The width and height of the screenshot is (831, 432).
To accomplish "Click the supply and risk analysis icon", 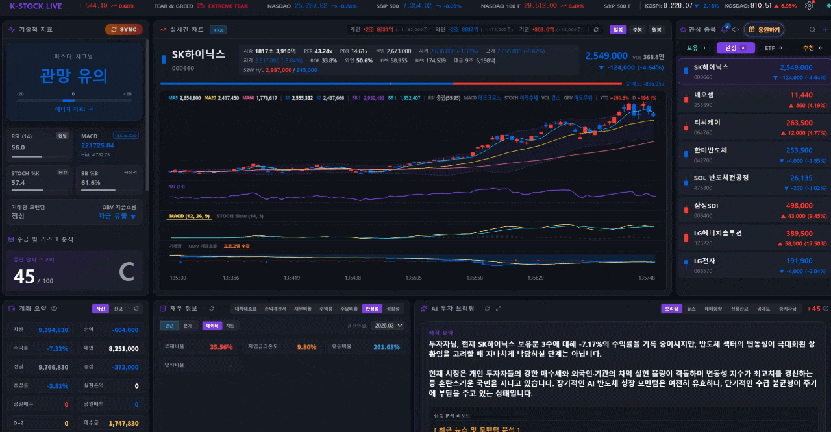I will tap(11, 239).
